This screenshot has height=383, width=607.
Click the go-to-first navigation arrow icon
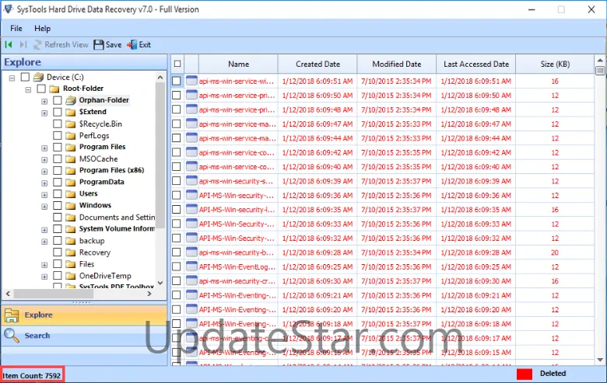pos(9,45)
